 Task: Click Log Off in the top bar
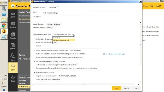[x=158, y=6]
